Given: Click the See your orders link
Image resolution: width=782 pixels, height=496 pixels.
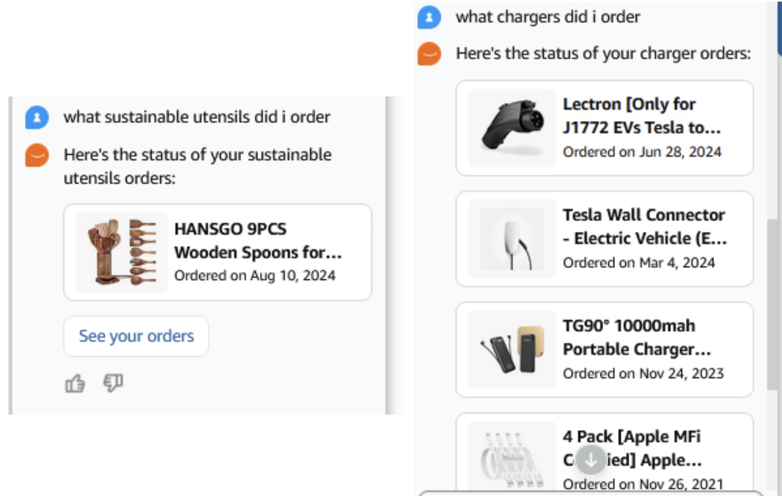Looking at the screenshot, I should [x=136, y=336].
